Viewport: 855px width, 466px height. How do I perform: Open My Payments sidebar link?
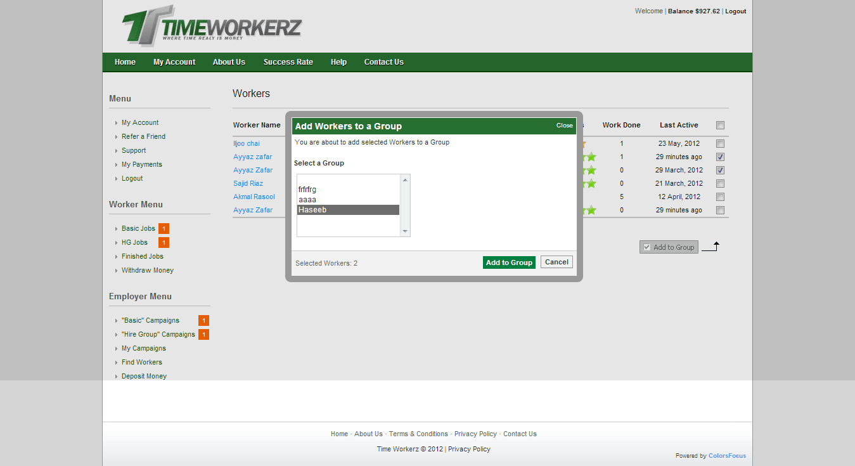coord(142,165)
